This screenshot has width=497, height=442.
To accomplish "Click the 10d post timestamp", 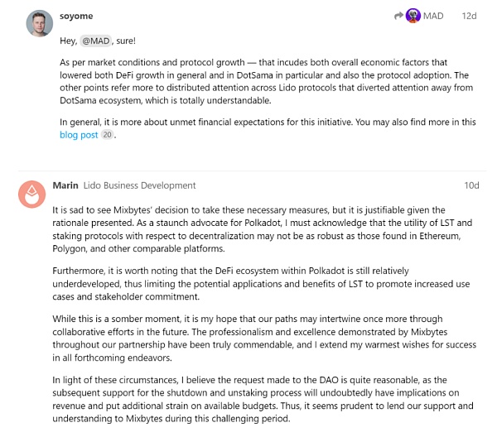I will 470,185.
